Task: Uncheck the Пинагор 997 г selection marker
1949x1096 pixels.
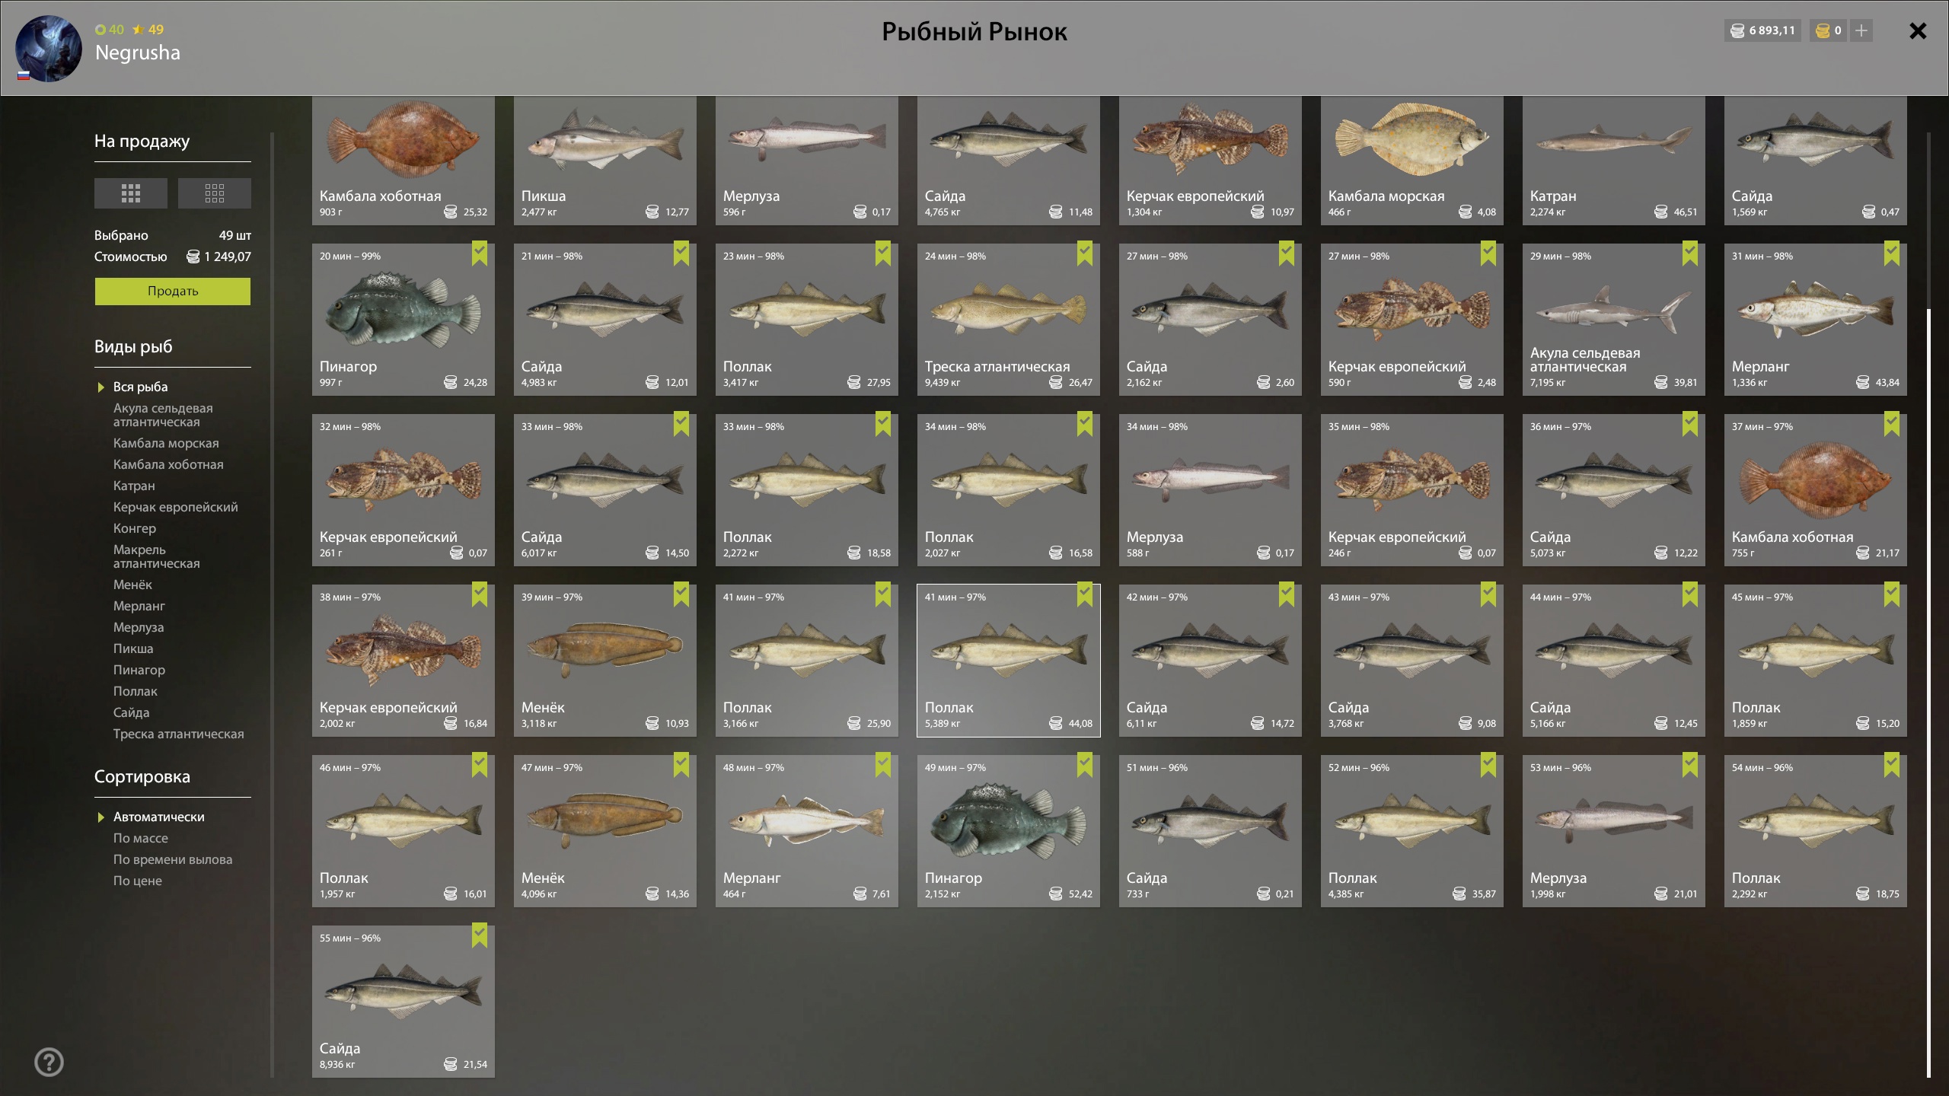Action: click(x=480, y=253)
